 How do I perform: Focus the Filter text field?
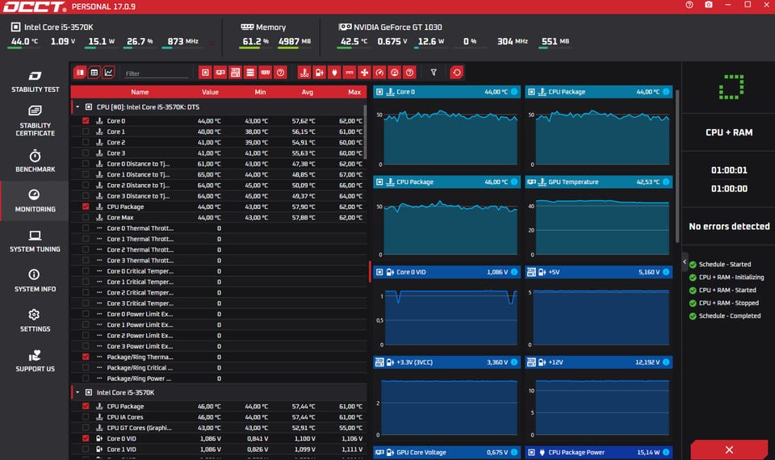(x=156, y=73)
